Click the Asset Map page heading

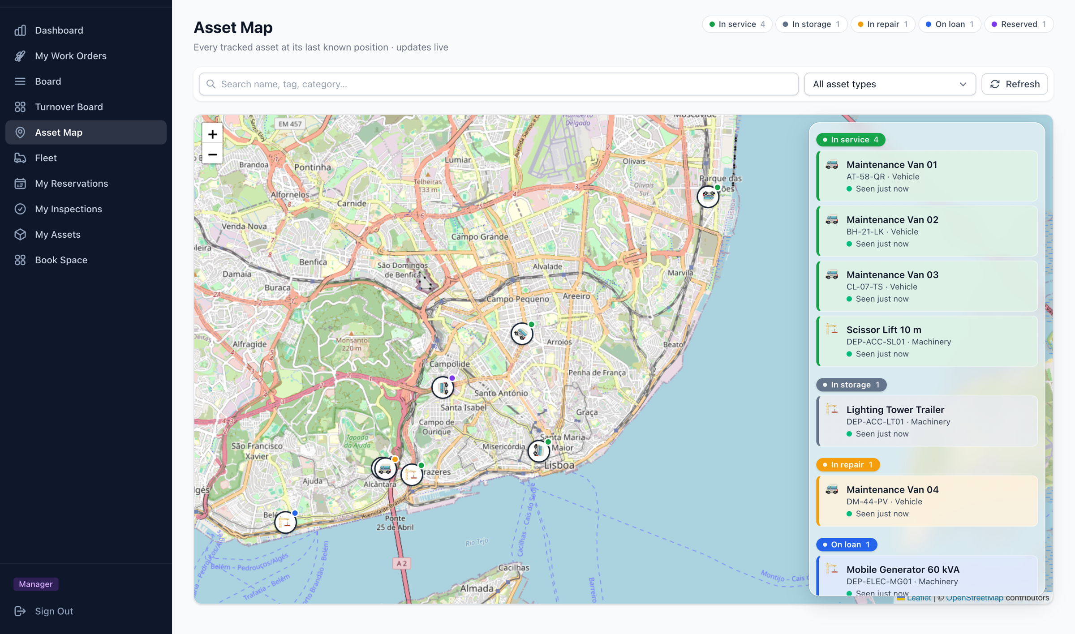click(x=233, y=27)
